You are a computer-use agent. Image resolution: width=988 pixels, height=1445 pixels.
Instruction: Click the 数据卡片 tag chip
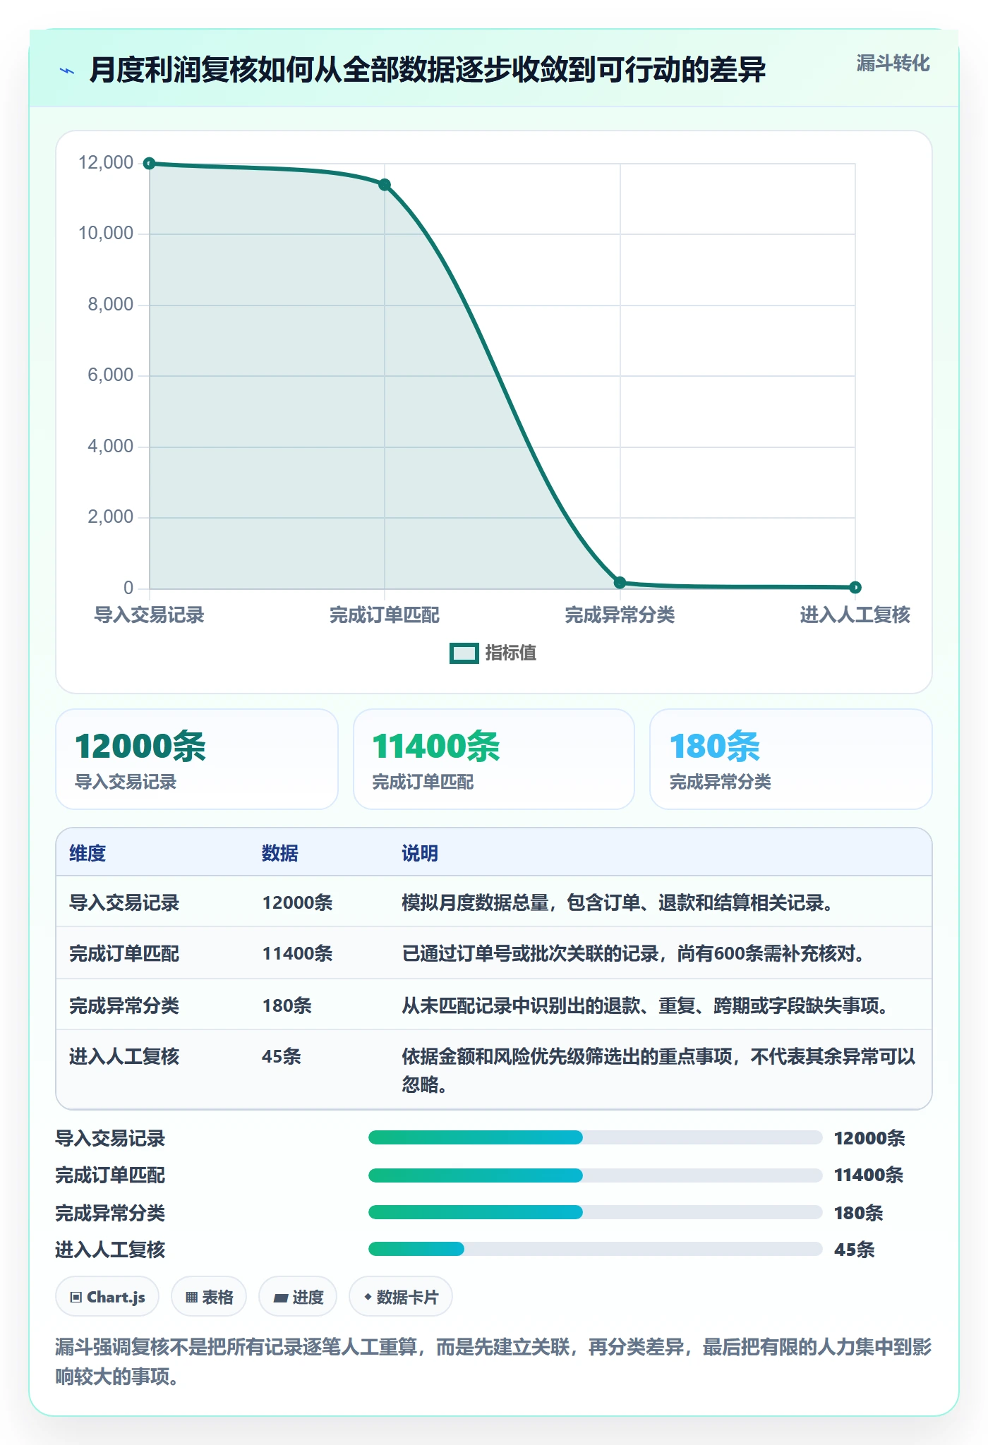point(401,1297)
